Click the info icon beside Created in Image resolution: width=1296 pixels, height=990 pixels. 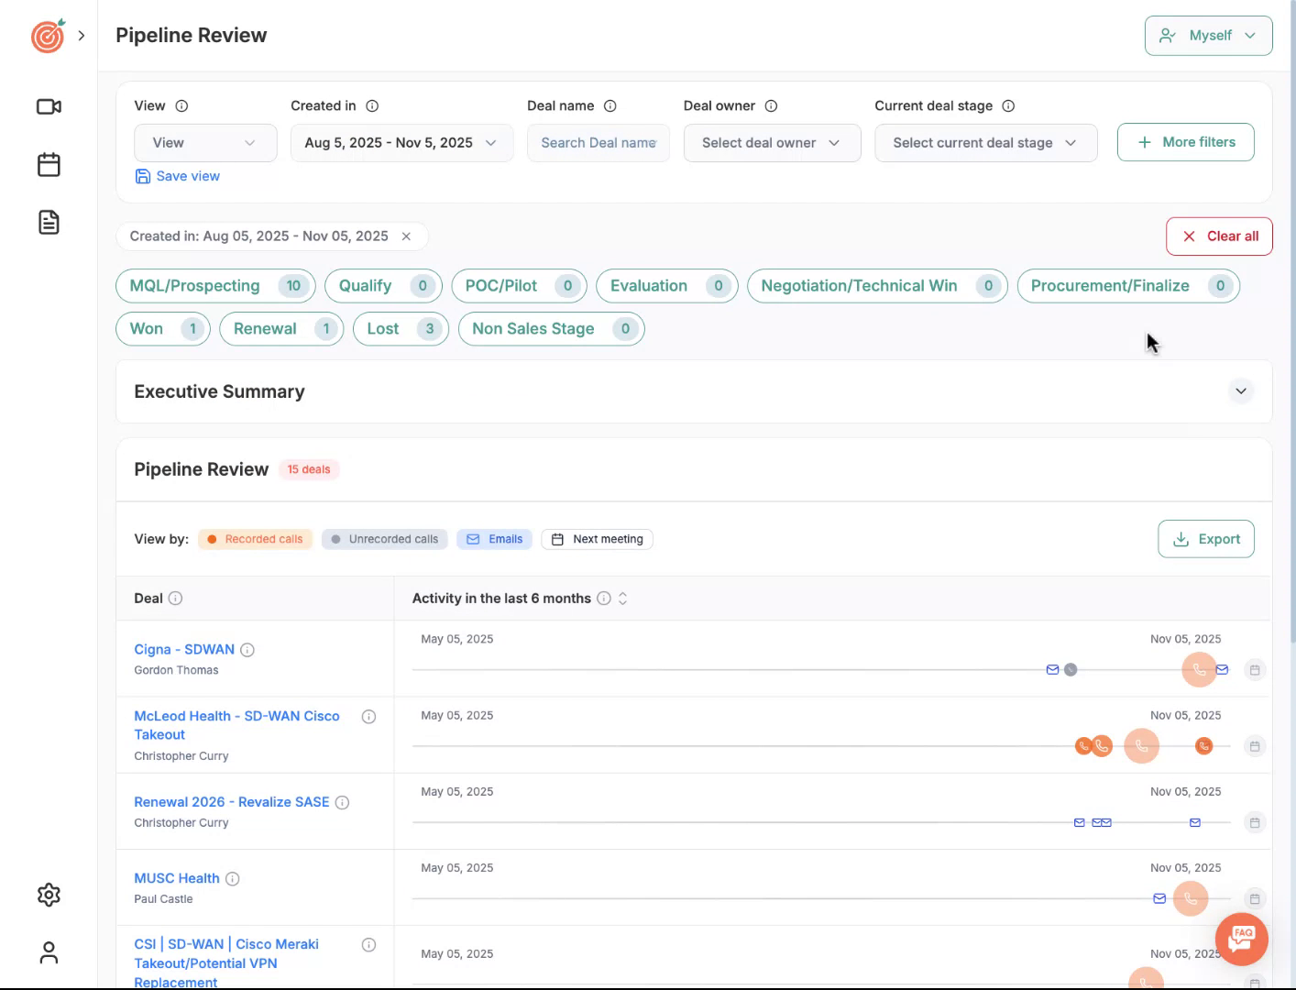pyautogui.click(x=372, y=106)
